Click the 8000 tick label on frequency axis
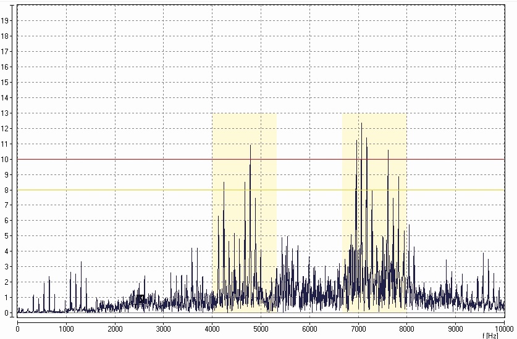The image size is (517, 339). pos(407,329)
